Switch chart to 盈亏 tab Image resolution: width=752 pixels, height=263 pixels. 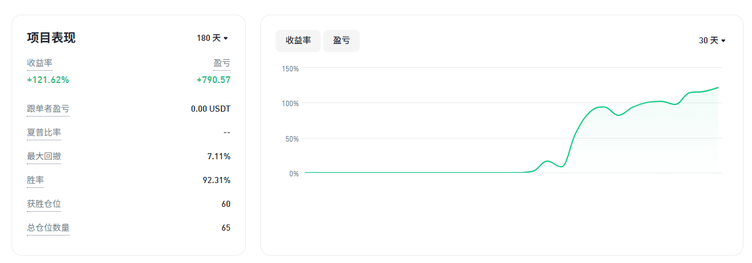(x=342, y=40)
